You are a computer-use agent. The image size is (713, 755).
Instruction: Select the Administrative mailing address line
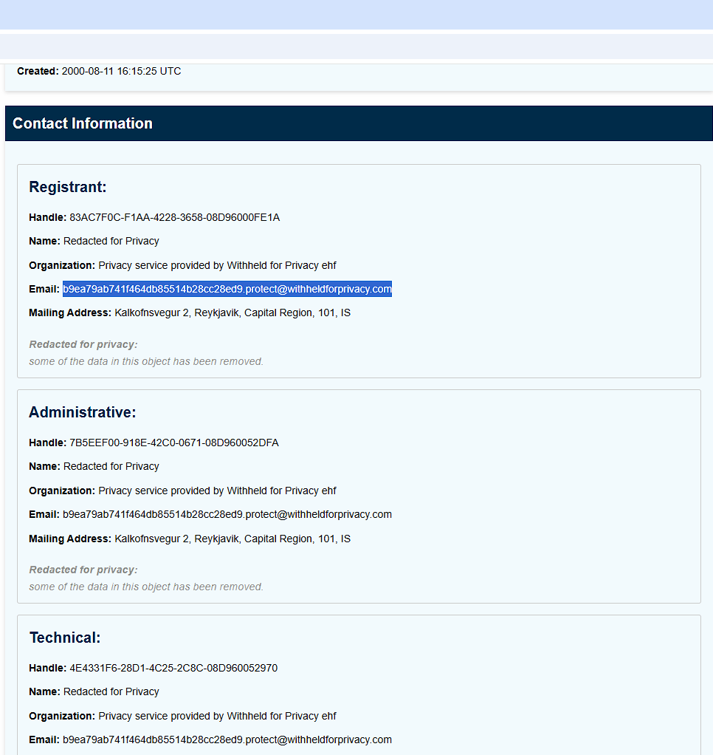232,539
